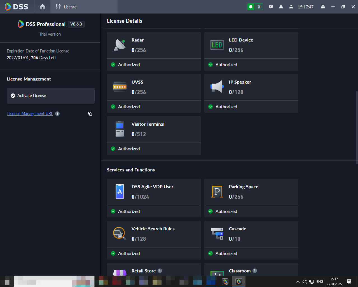Open the user account icon

pyautogui.click(x=291, y=7)
